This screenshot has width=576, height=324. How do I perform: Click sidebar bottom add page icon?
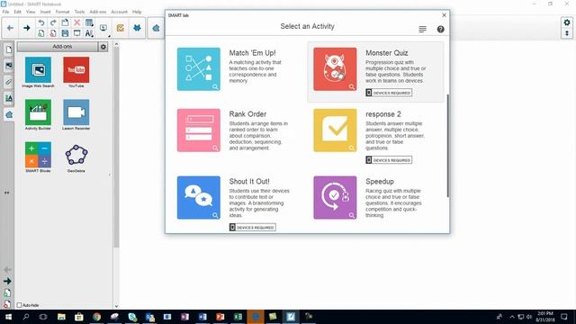click(7, 292)
